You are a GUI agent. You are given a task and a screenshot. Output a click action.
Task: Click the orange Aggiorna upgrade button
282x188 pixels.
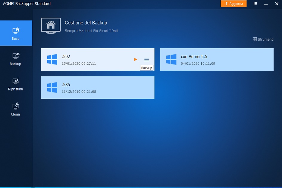[x=234, y=4]
